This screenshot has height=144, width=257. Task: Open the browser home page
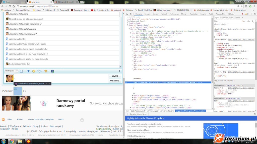14,6
